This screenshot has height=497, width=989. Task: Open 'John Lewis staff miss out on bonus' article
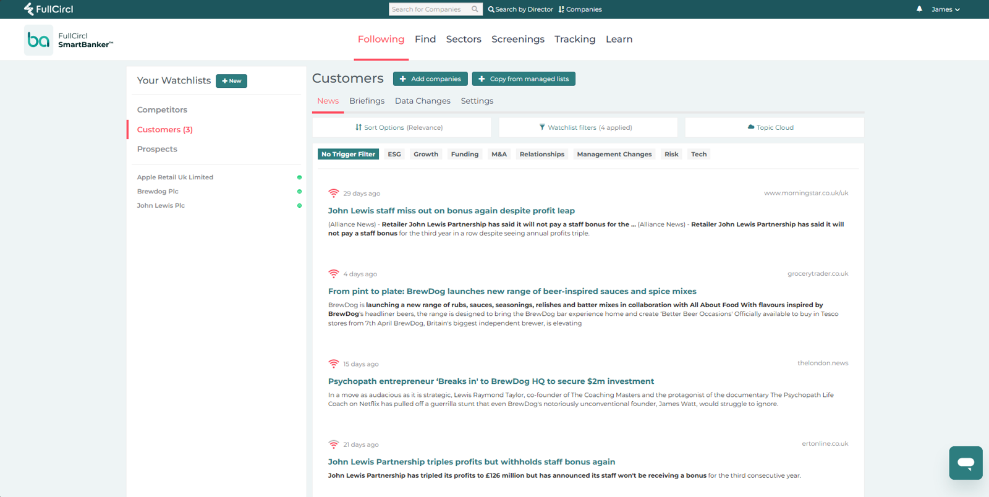point(451,211)
